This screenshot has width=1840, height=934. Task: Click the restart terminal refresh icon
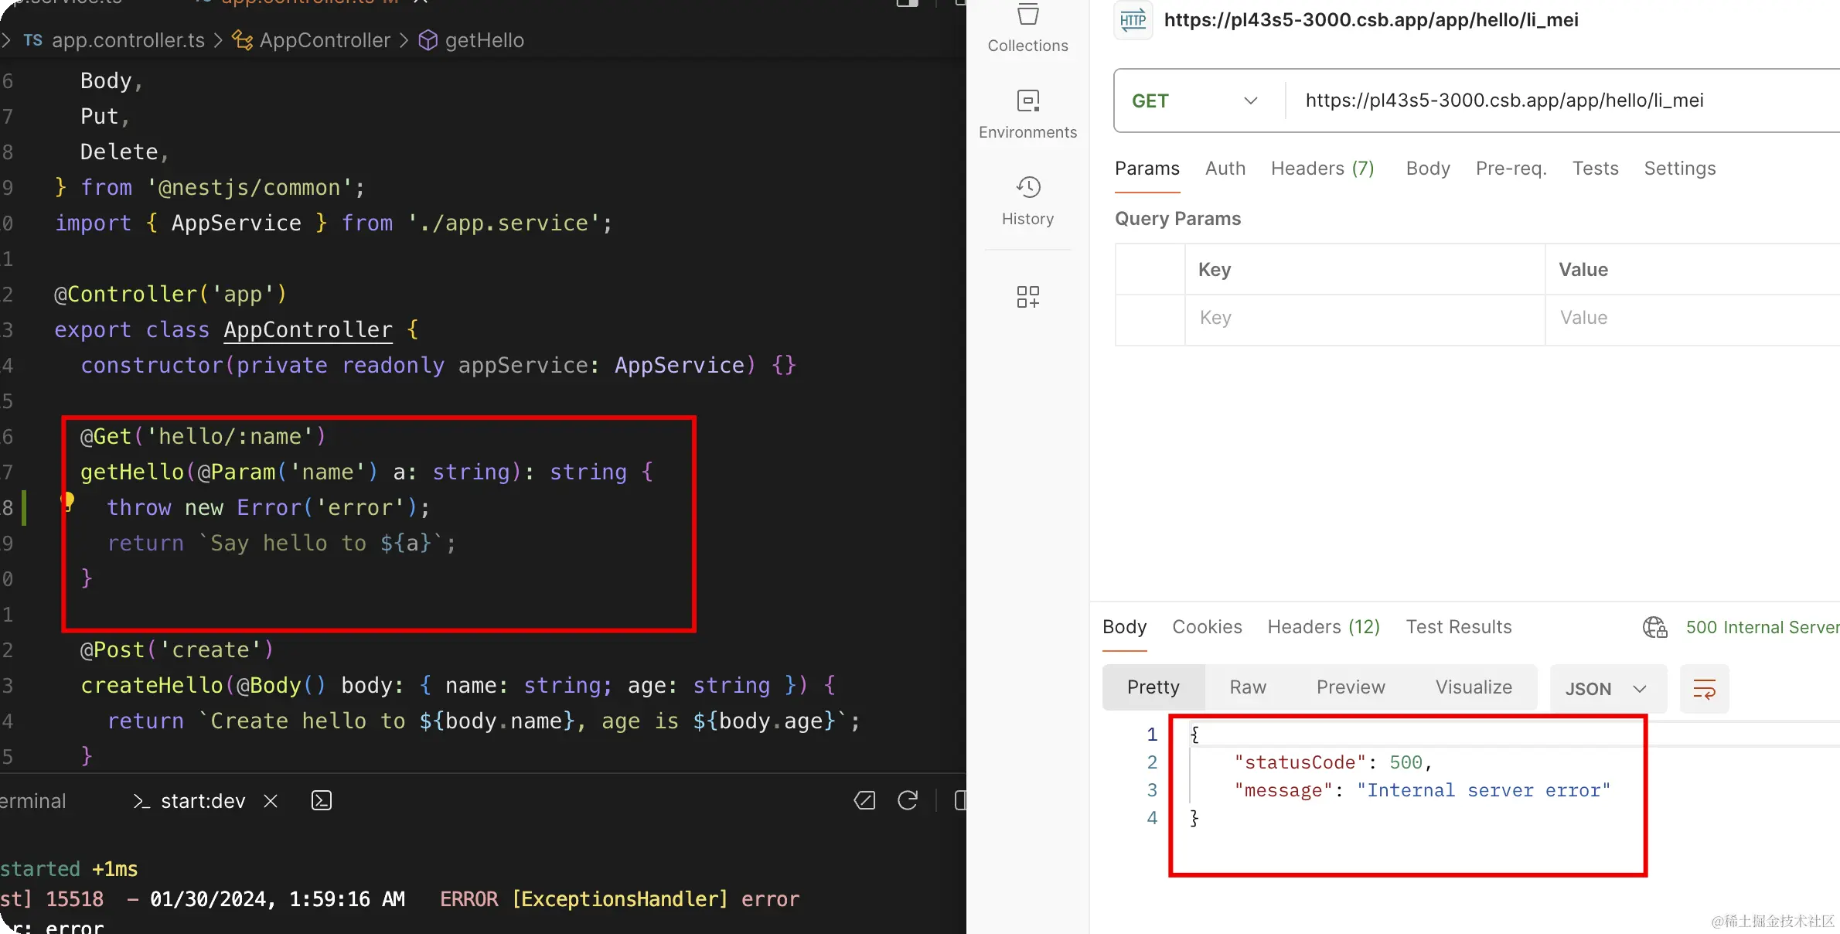coord(908,801)
